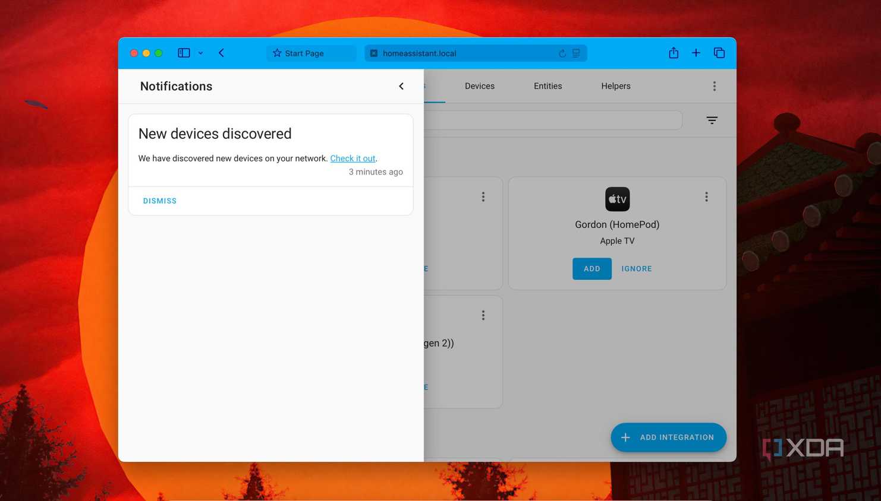The width and height of the screenshot is (881, 501).
Task: Toggle the Safari sidebar icon
Action: point(184,53)
